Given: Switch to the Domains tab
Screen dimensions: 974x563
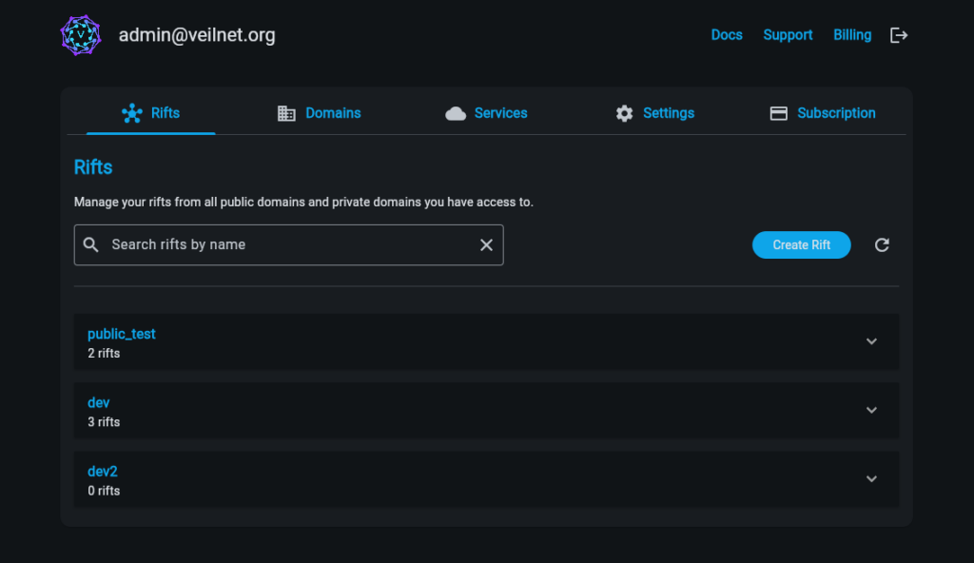Looking at the screenshot, I should (319, 113).
